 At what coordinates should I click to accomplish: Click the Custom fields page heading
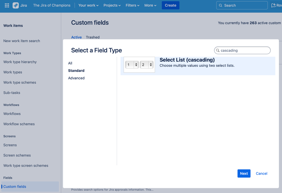[90, 23]
